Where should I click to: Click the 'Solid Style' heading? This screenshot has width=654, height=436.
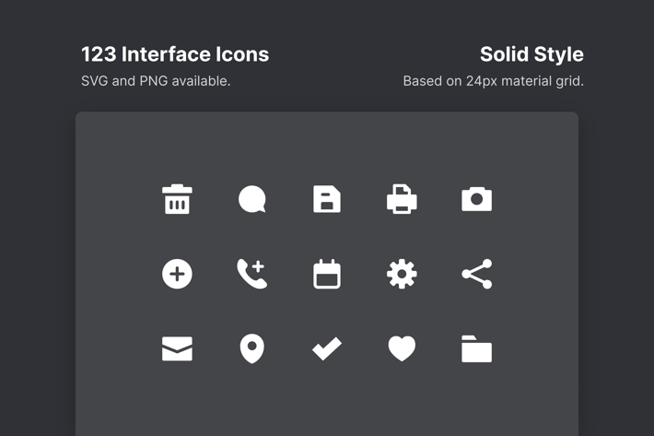pyautogui.click(x=531, y=54)
